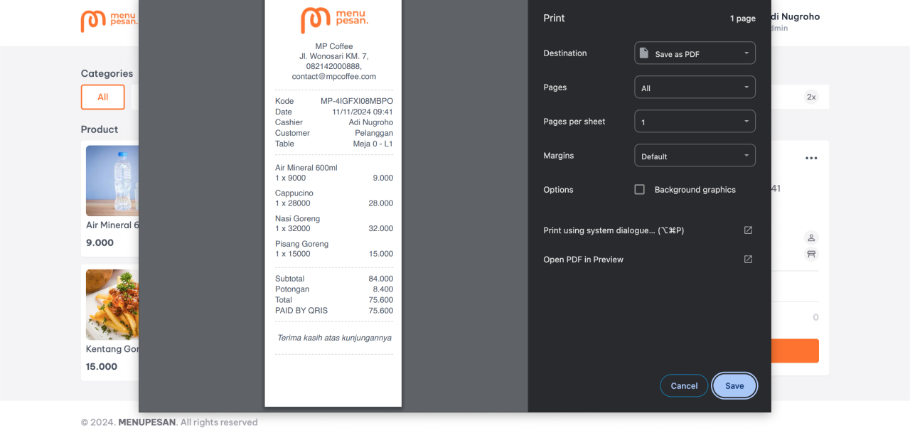Image resolution: width=910 pixels, height=438 pixels.
Task: Click the external link icon next to system dialogue
Action: click(x=747, y=230)
